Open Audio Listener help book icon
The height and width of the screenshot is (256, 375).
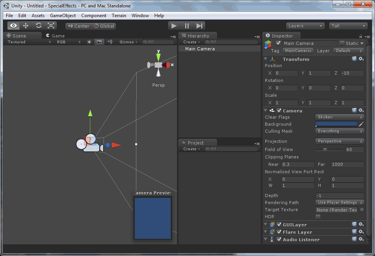(x=354, y=239)
